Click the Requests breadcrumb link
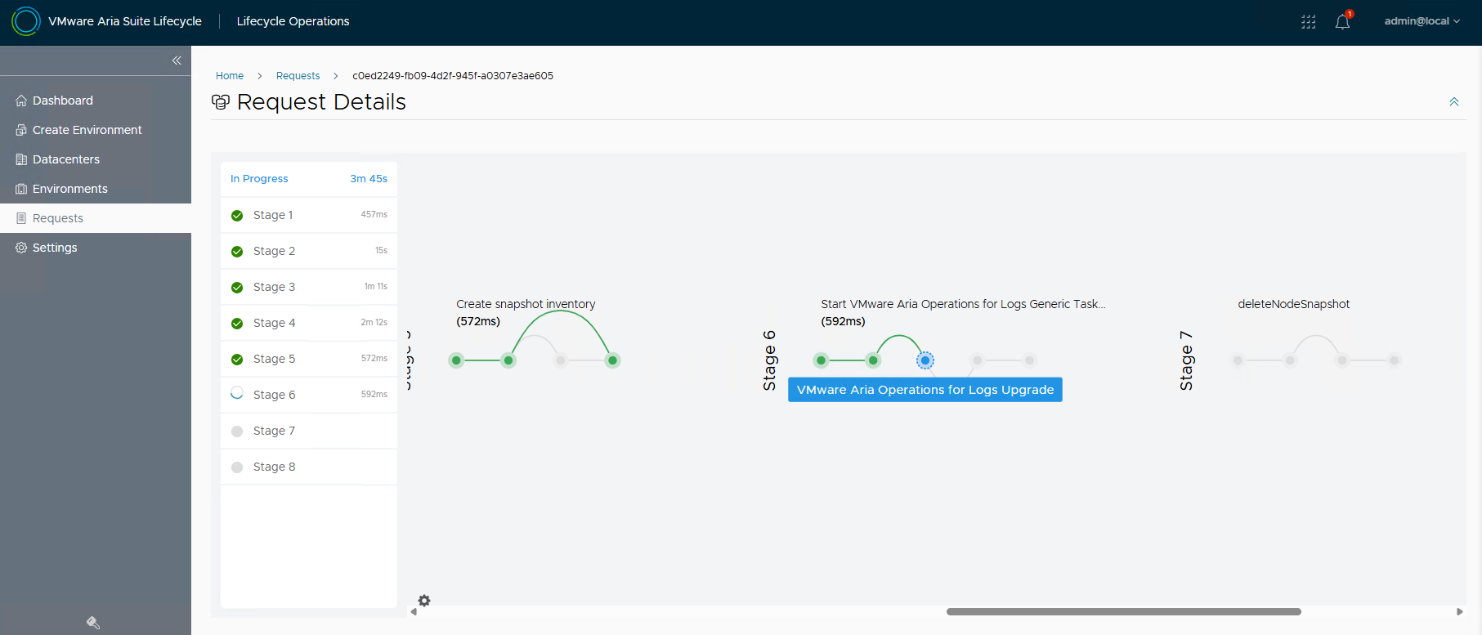This screenshot has width=1482, height=635. (x=298, y=76)
